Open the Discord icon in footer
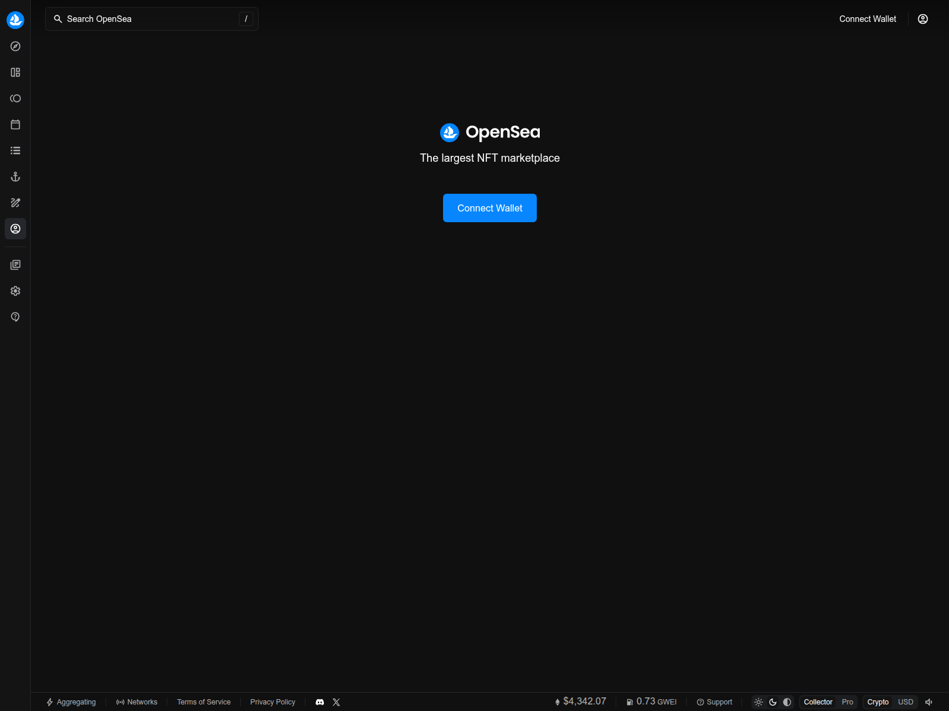Viewport: 949px width, 711px height. pos(320,702)
